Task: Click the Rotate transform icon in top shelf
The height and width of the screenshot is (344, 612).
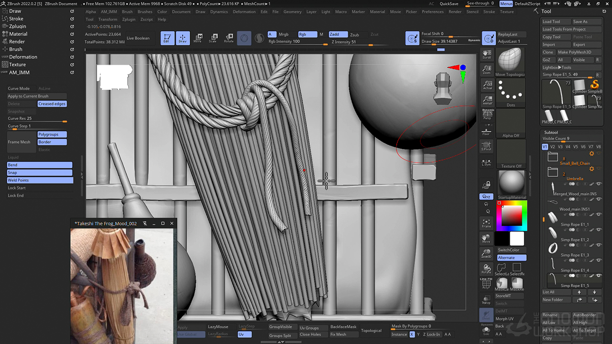Action: coord(229,38)
